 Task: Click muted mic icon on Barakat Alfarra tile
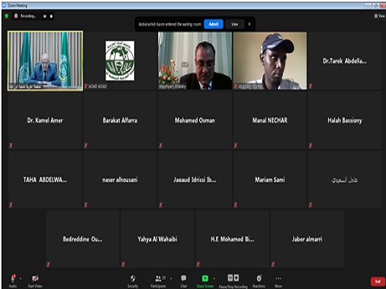point(86,146)
